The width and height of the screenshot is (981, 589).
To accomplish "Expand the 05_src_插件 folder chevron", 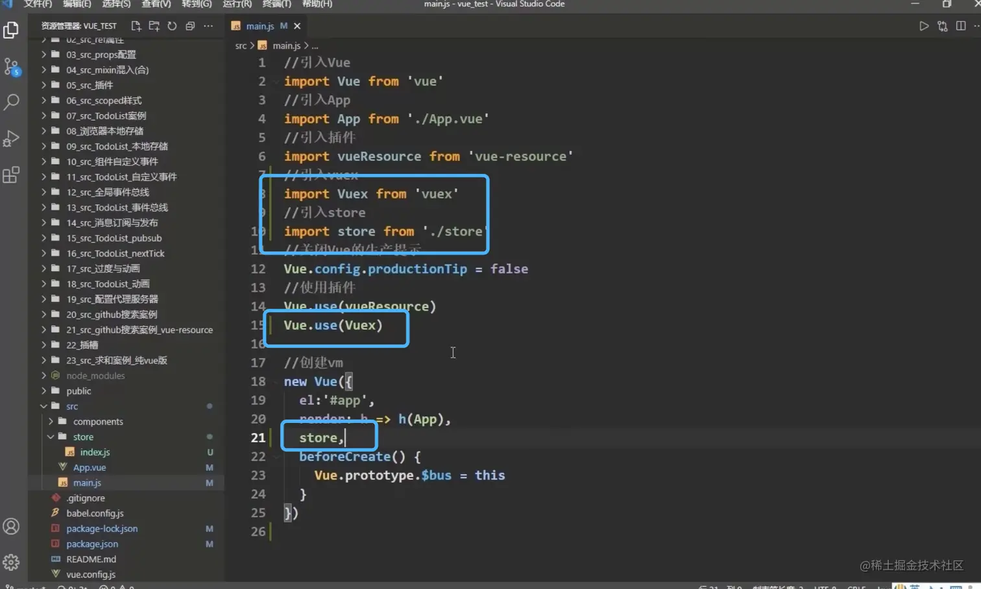I will point(43,85).
